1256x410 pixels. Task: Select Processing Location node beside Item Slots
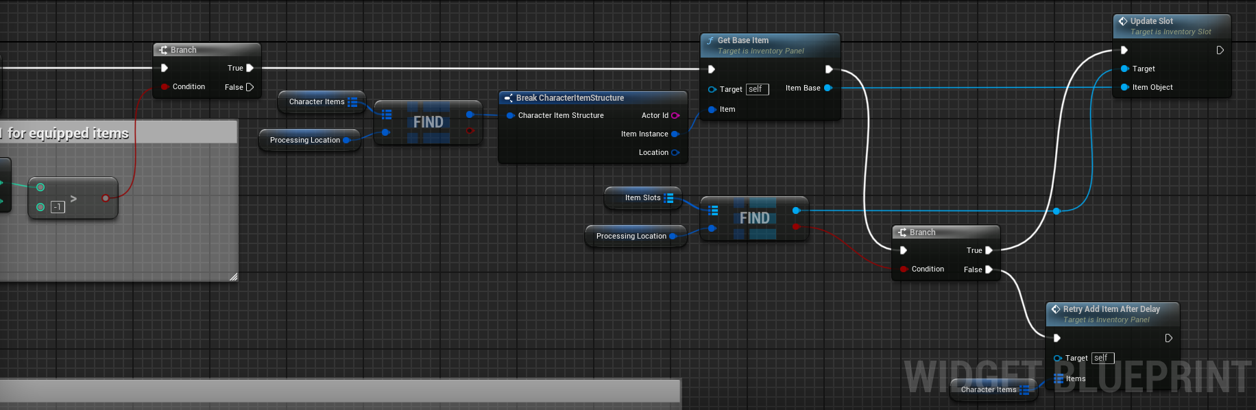(x=636, y=236)
